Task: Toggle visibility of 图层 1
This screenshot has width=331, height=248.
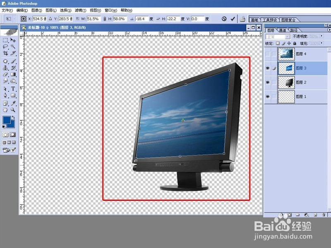Action: click(x=268, y=97)
